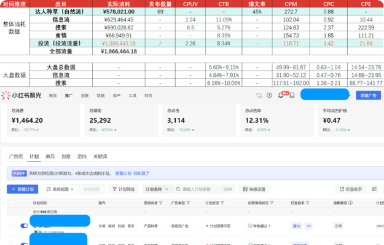Viewport: 384px width, 245px height.
Task: Select the 达人种草（自然流） spreadsheet cell
Action: (61, 12)
